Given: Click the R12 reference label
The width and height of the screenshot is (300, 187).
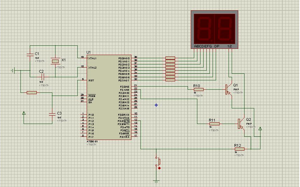Looking at the screenshot, I should [238, 145].
